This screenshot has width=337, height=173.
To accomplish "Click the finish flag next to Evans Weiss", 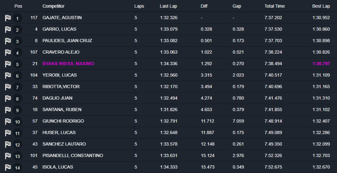I will tap(8, 64).
